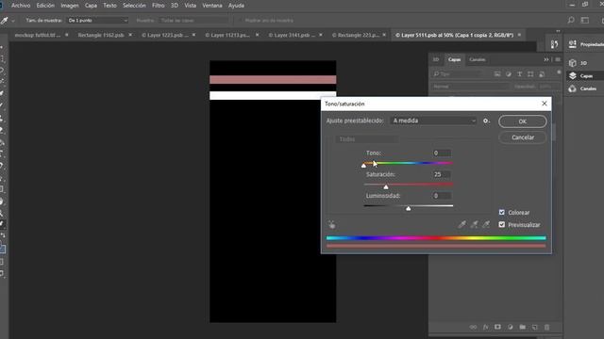Click the Saturación value field
604x339 pixels.
point(441,174)
